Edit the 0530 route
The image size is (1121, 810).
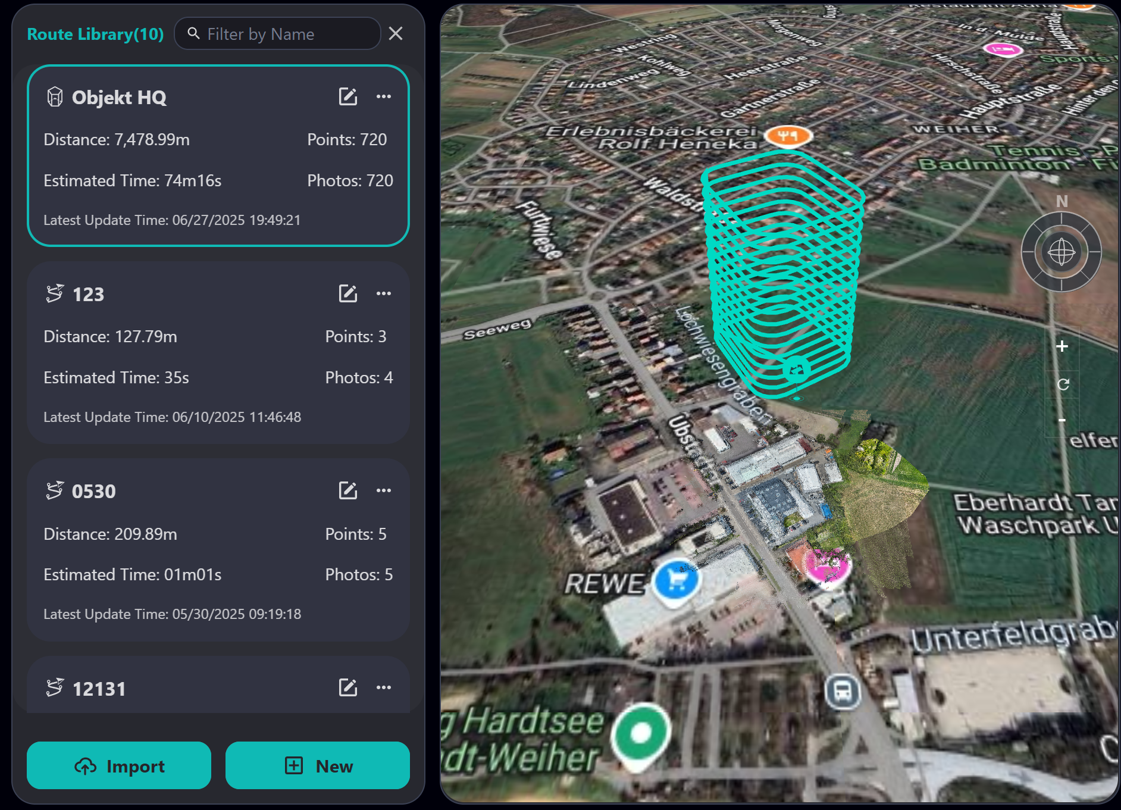tap(347, 490)
